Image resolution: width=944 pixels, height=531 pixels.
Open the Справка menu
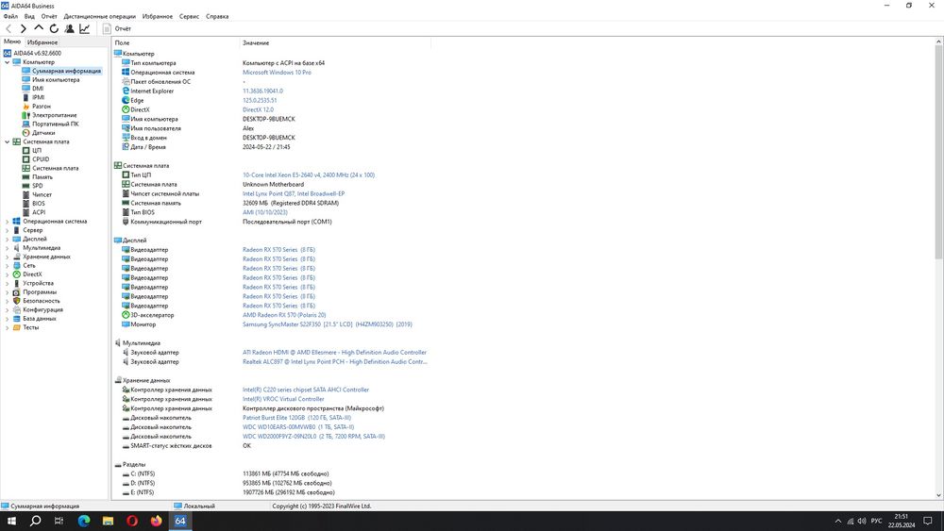tap(217, 16)
